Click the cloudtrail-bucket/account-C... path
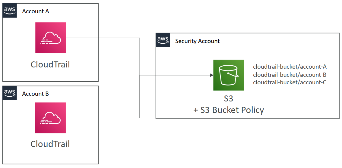The image size is (342, 168). [x=292, y=82]
